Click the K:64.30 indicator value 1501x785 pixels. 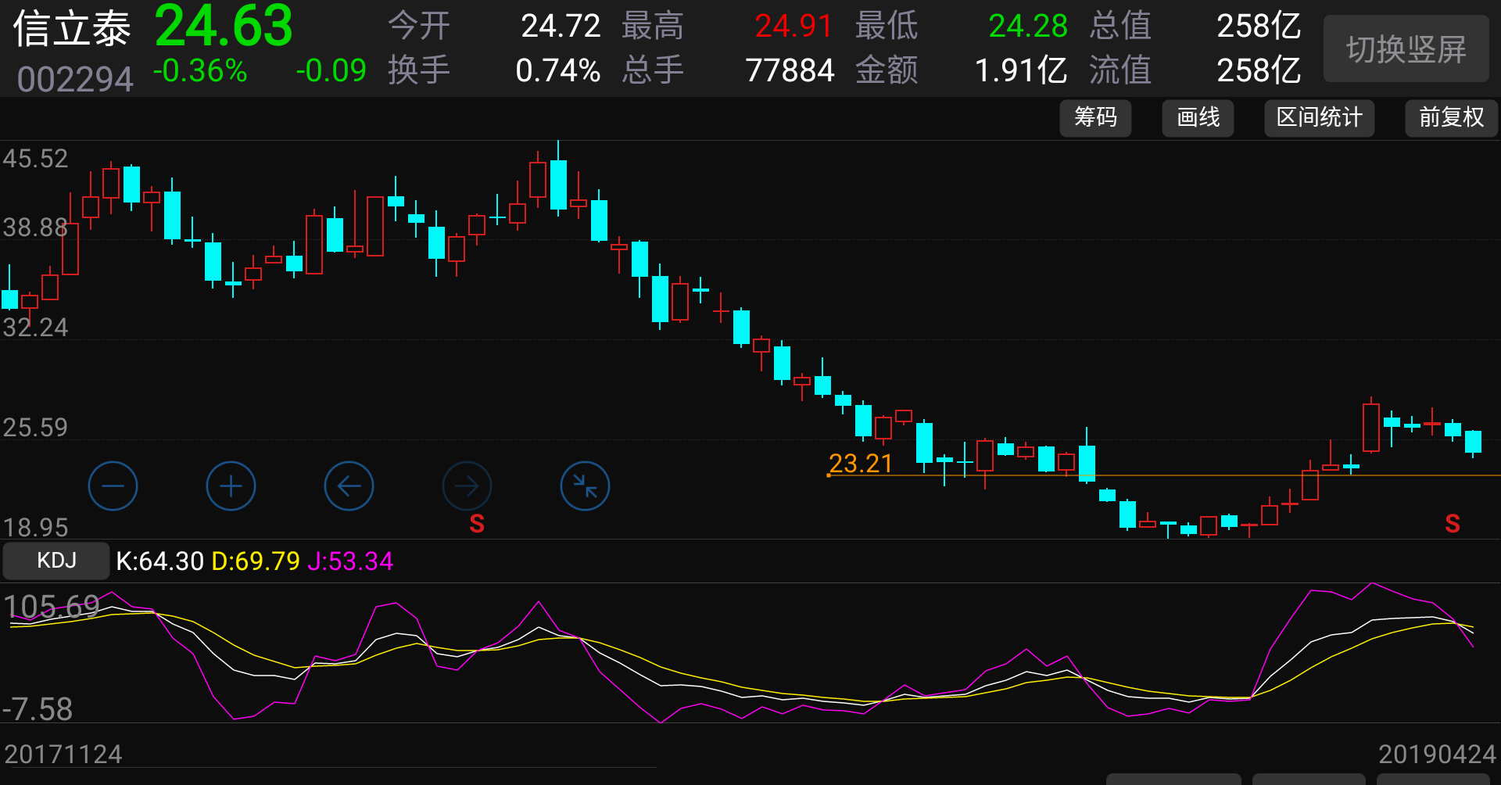pyautogui.click(x=159, y=561)
